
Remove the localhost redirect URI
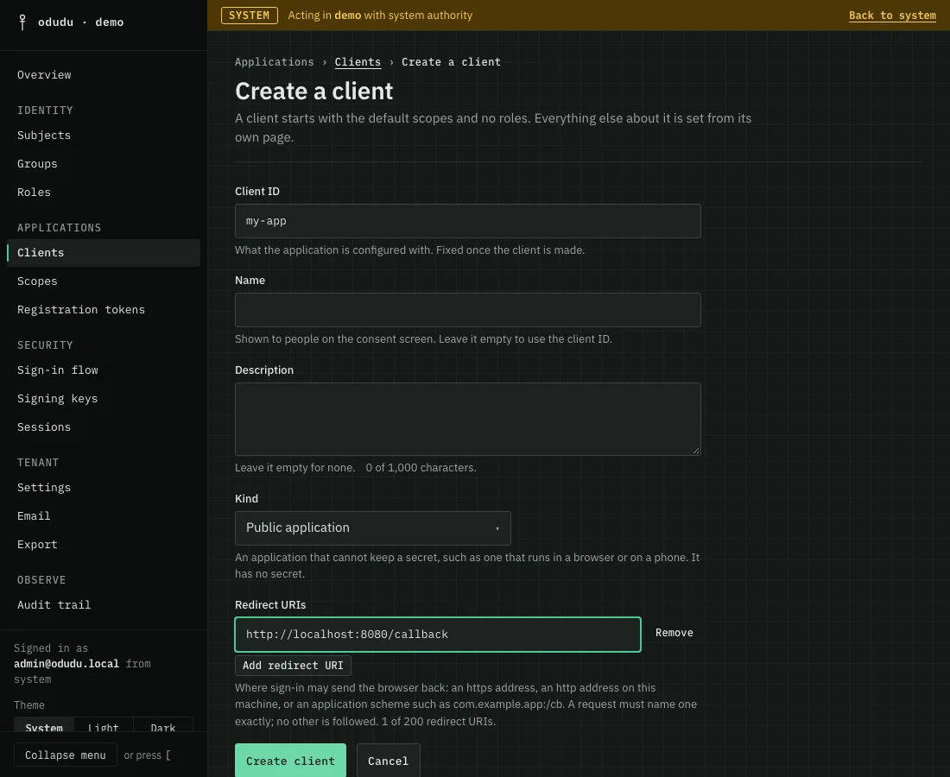coord(674,633)
